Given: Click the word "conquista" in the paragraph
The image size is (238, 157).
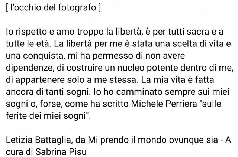Looking at the screenshot, I should click(x=43, y=56).
